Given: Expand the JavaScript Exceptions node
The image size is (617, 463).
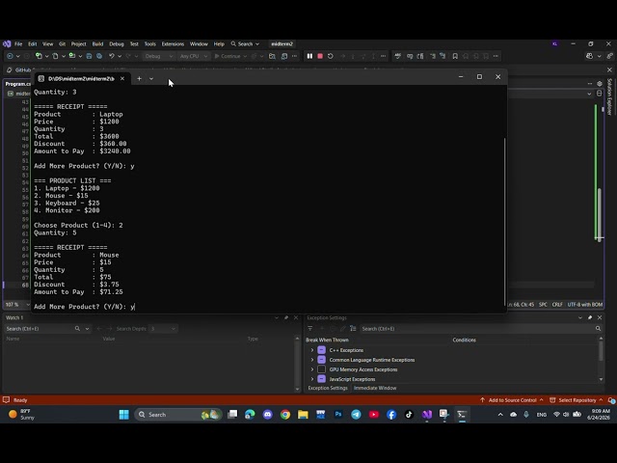Looking at the screenshot, I should pos(312,379).
